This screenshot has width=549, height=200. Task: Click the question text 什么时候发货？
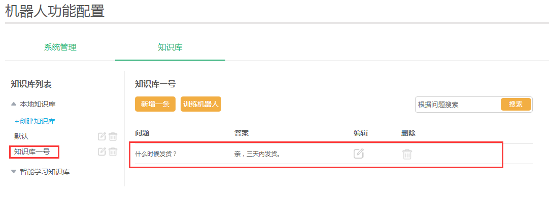pyautogui.click(x=156, y=154)
